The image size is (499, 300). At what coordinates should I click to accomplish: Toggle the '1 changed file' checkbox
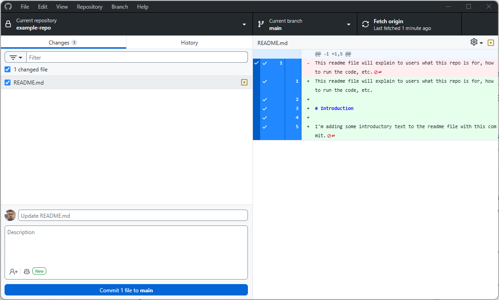point(8,70)
